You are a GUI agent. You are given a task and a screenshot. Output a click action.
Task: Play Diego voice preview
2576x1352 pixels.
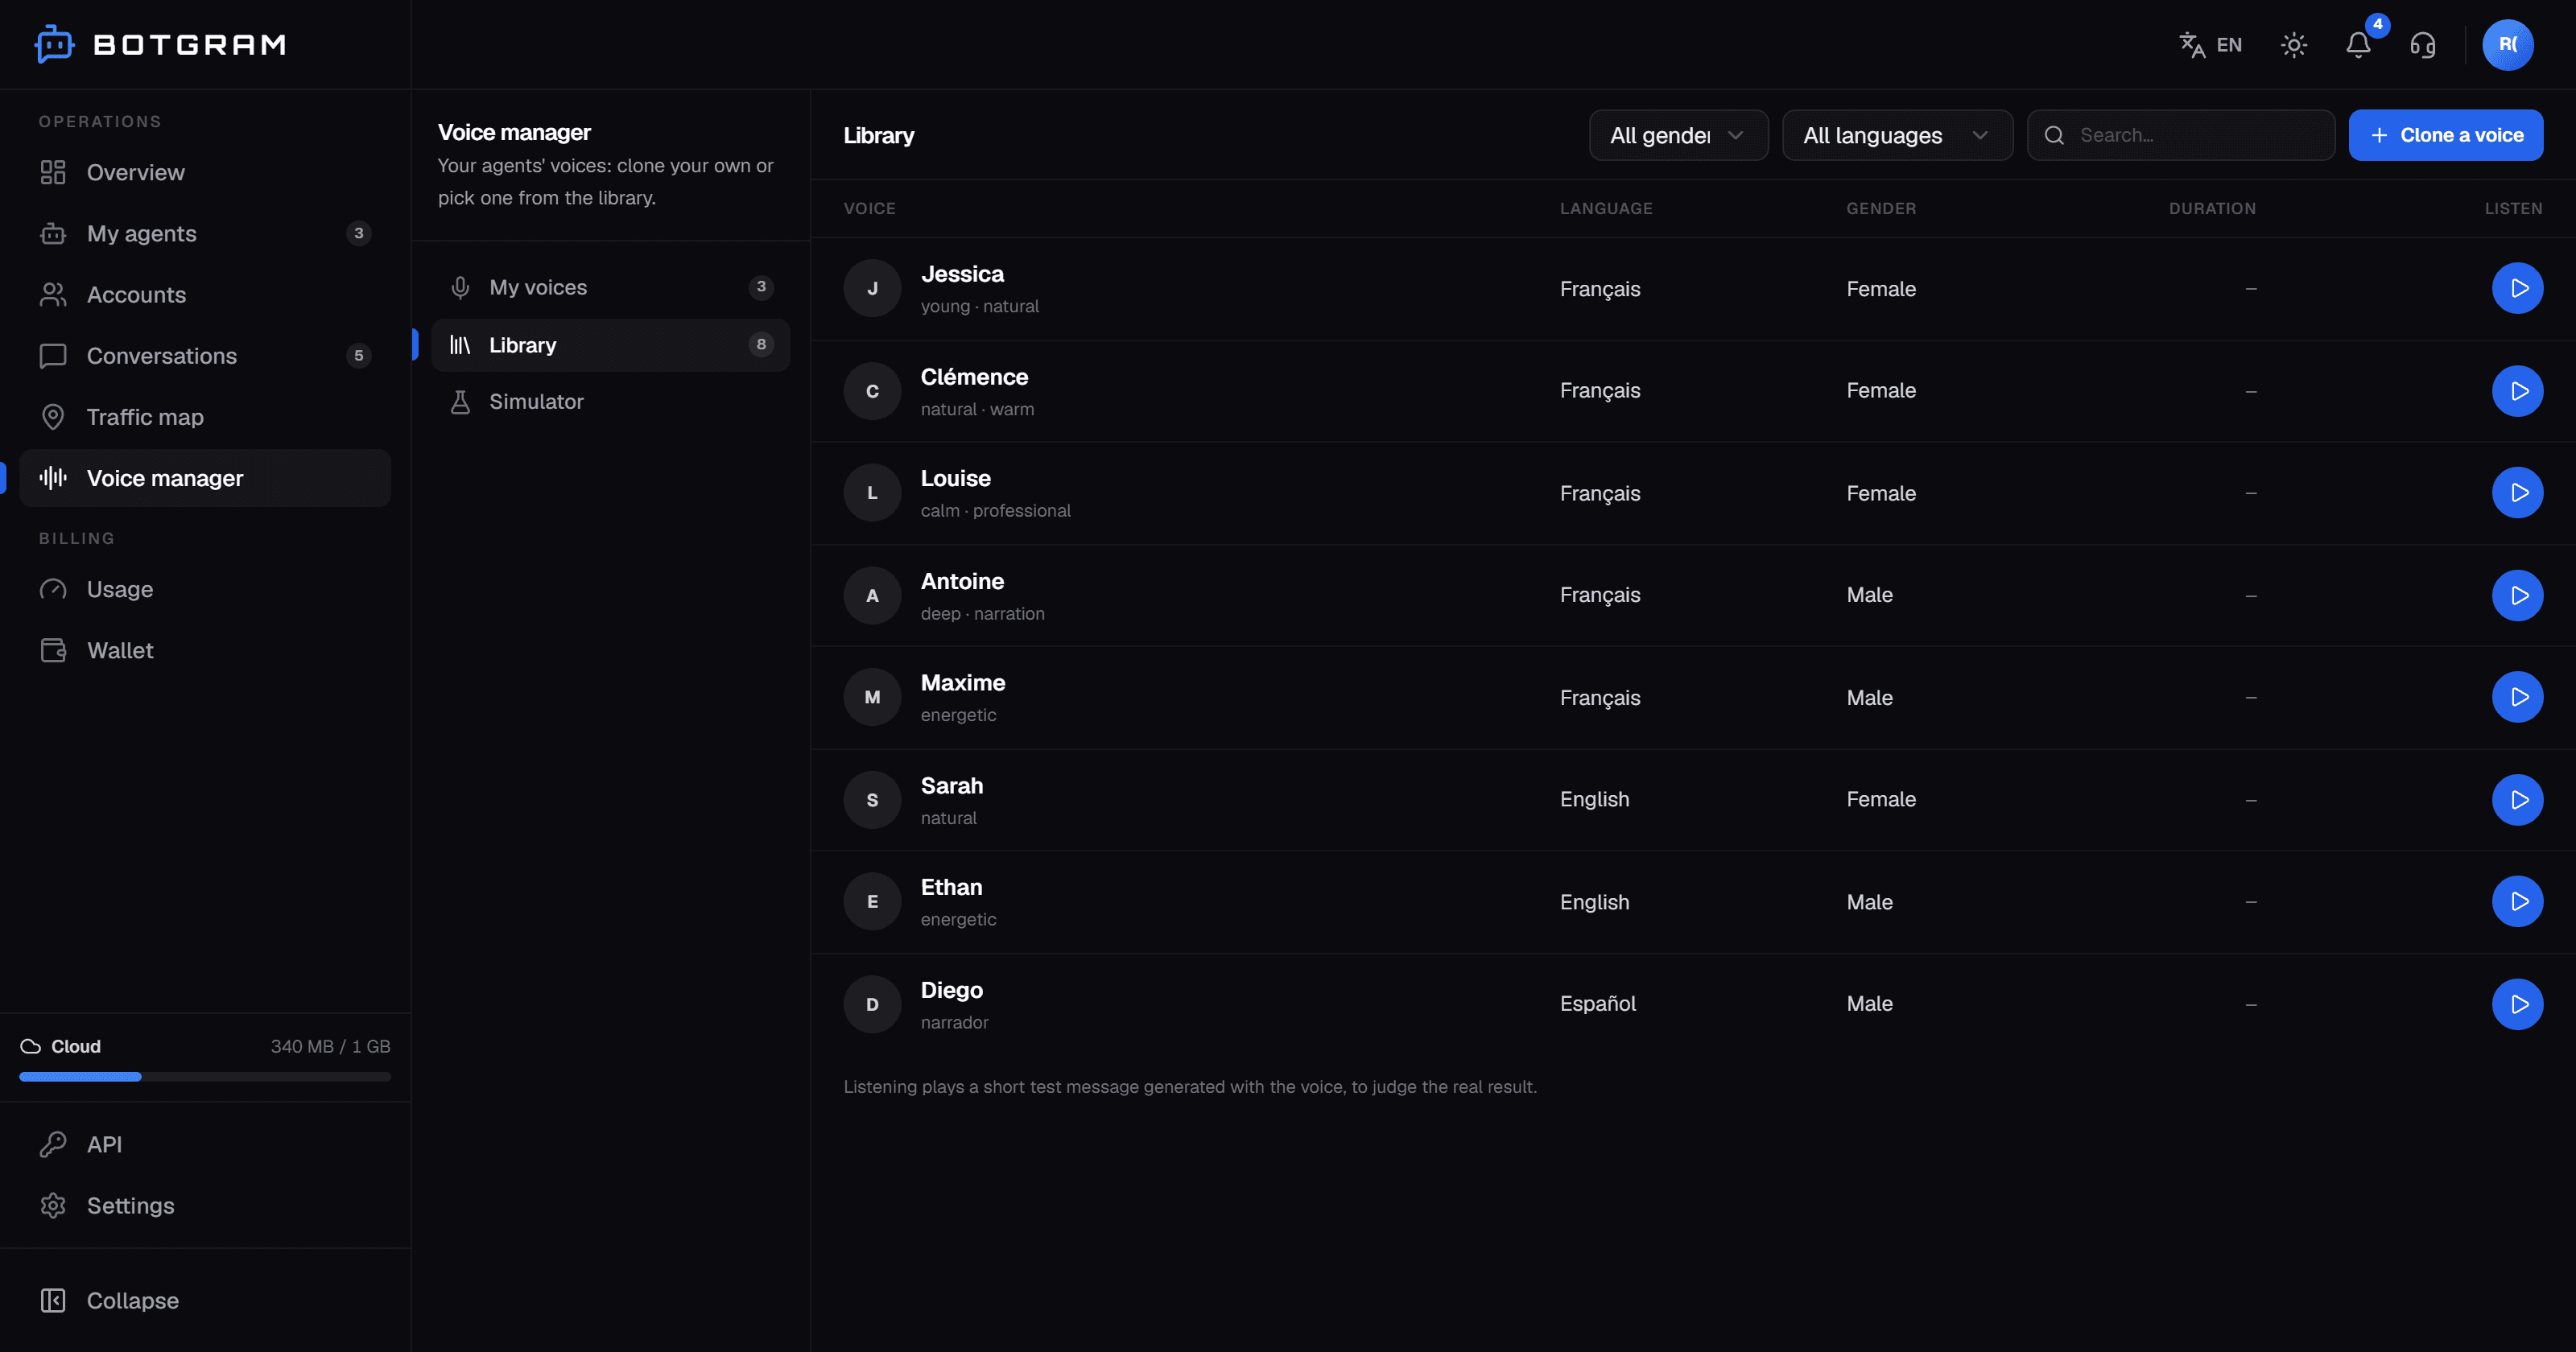[x=2517, y=1004]
